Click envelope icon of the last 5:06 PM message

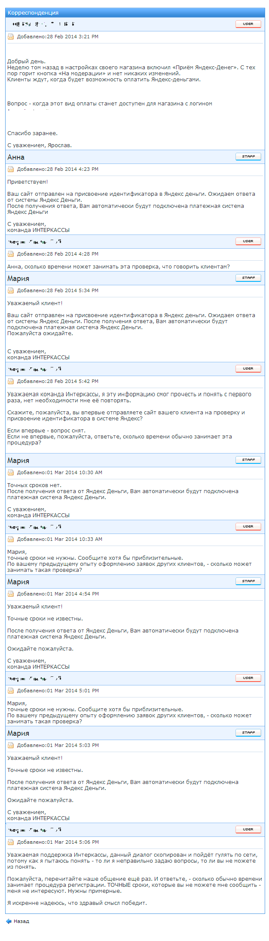point(11,842)
